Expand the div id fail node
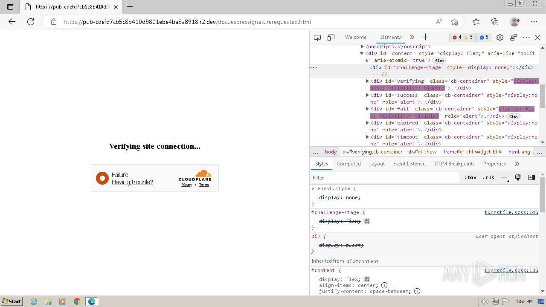Viewport: 546px width, 307px height. pyautogui.click(x=367, y=109)
